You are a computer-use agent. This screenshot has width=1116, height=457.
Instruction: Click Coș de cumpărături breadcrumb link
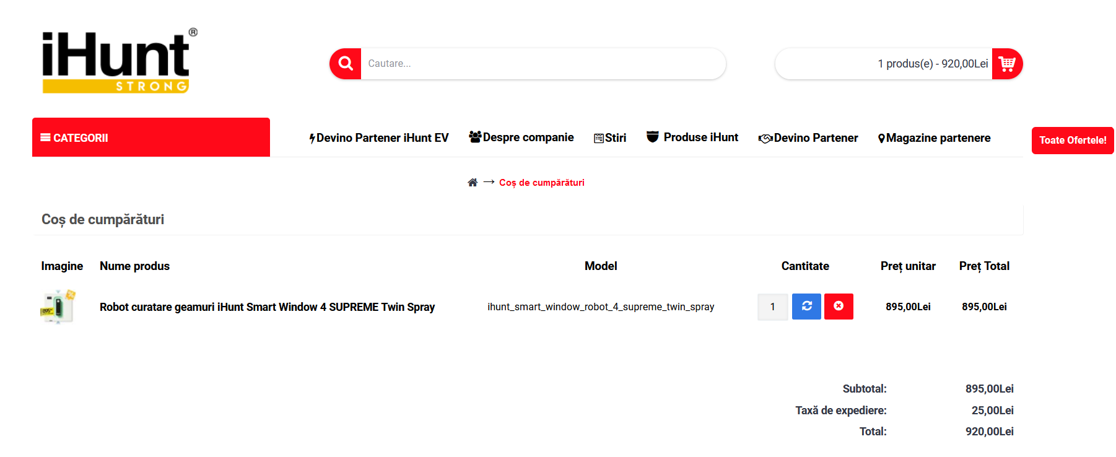[542, 183]
